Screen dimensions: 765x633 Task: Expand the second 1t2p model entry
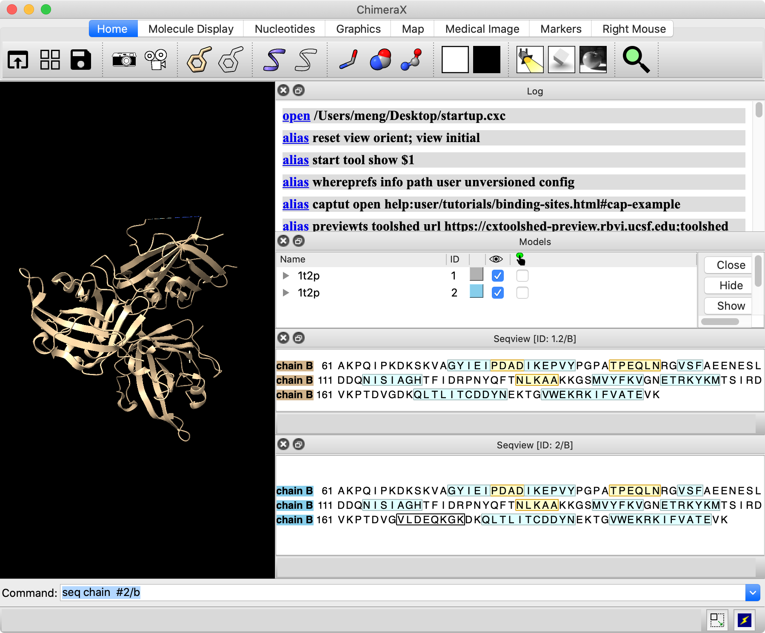coord(286,293)
